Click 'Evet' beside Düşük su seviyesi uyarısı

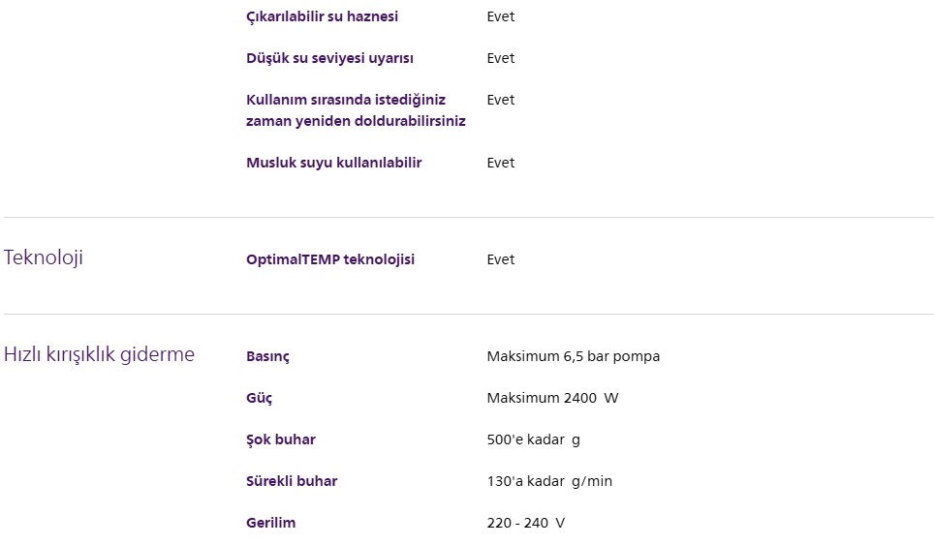pyautogui.click(x=500, y=58)
